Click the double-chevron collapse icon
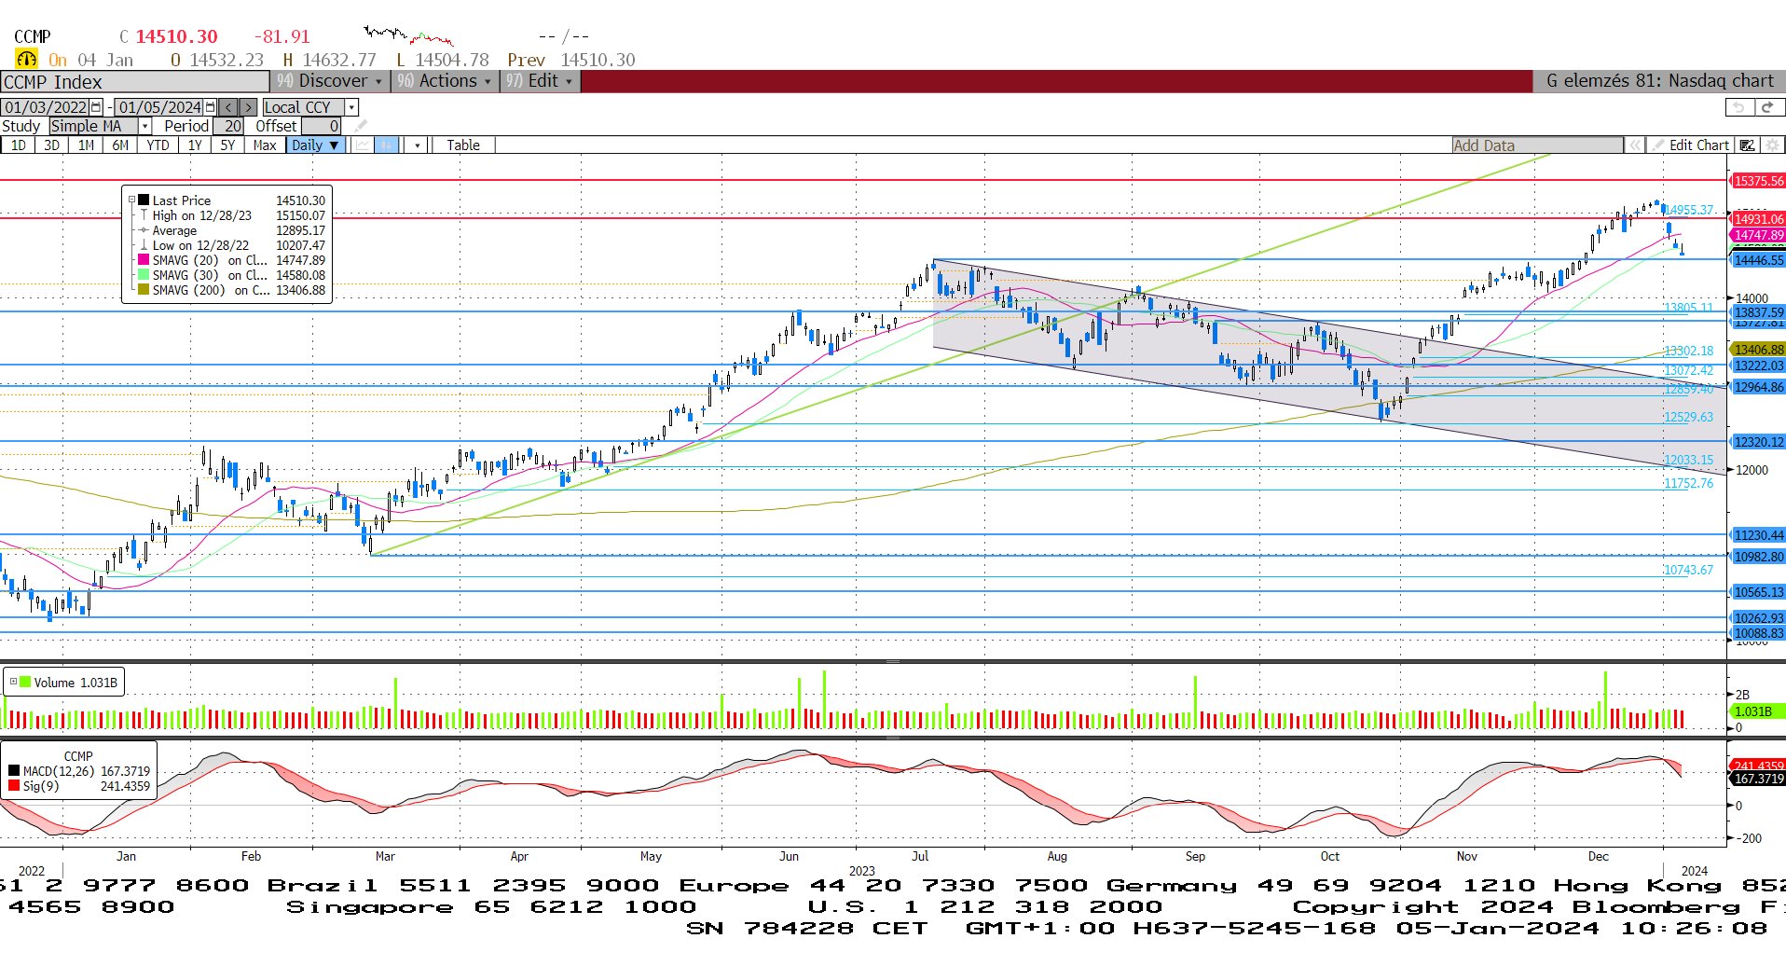 tap(1634, 145)
